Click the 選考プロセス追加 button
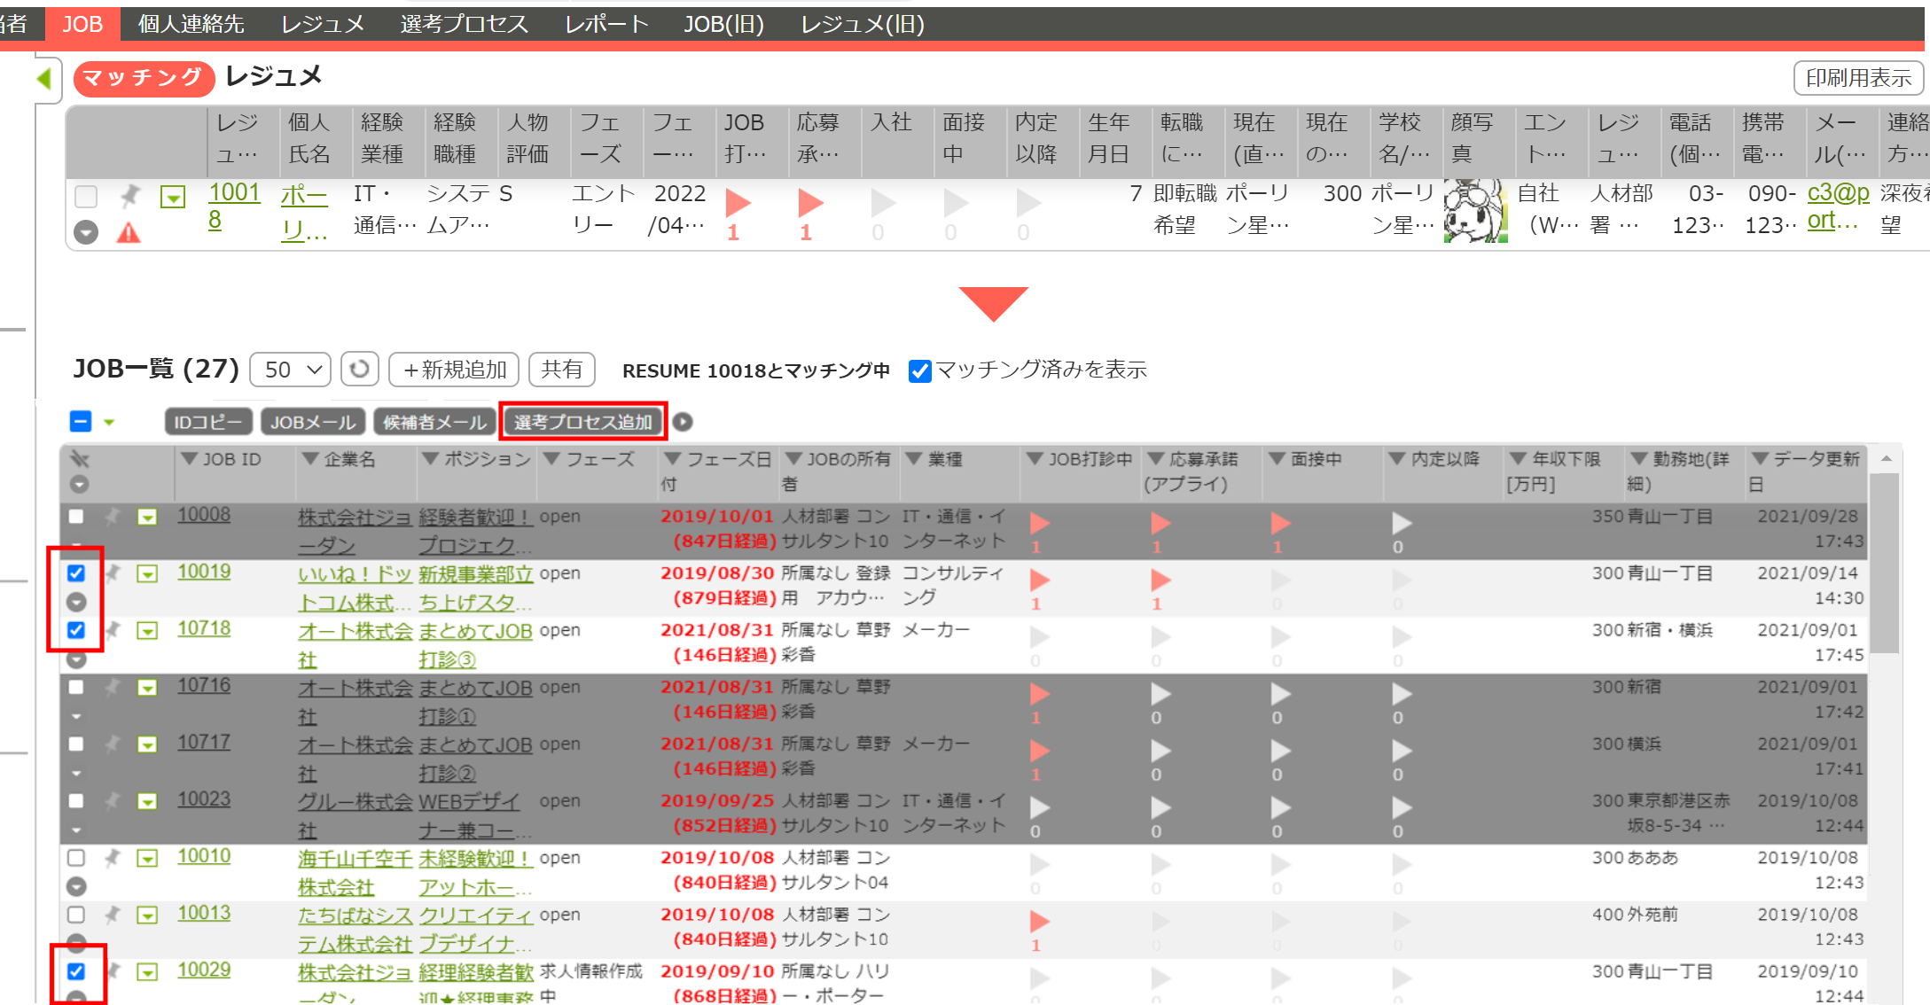1930x1005 pixels. (x=583, y=422)
